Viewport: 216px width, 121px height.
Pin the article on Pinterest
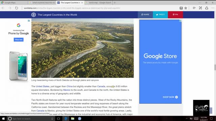175,15
